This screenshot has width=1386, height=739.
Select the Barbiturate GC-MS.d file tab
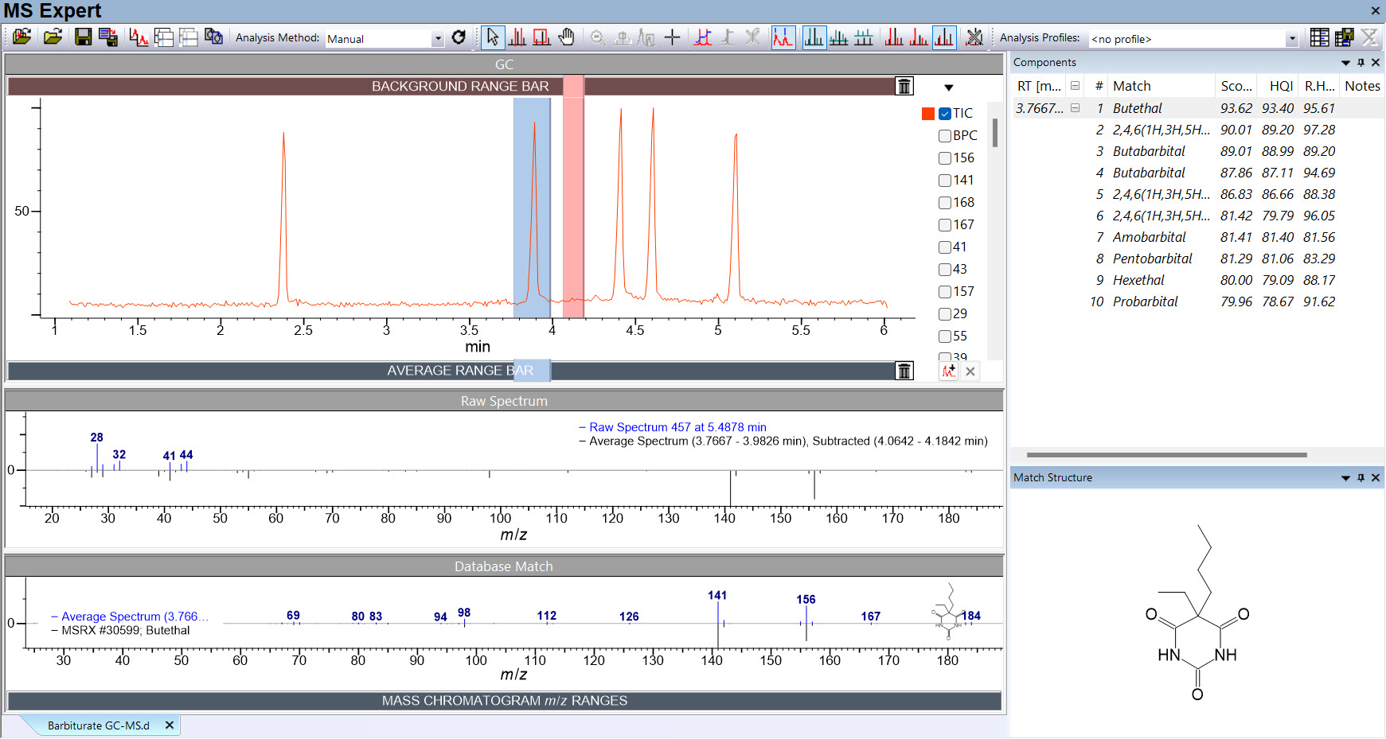tap(98, 725)
